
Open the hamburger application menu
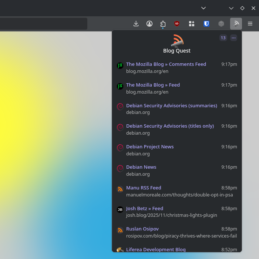pos(250,24)
